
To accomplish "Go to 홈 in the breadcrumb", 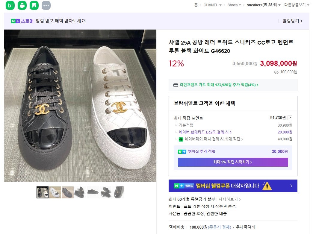I will (196, 5).
